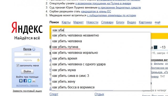The image size is (168, 96).
Task: Open the фильмы TV program link
Action: coord(159,64)
